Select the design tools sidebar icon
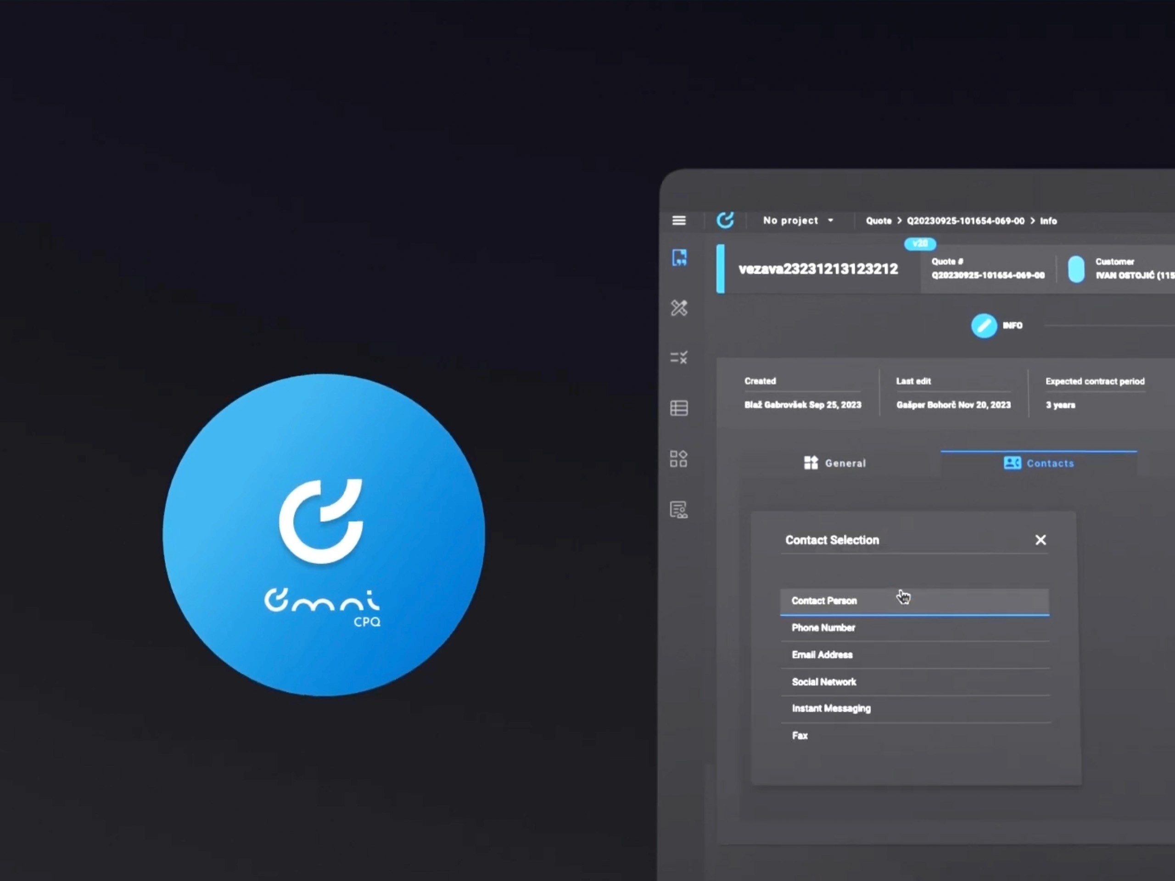The width and height of the screenshot is (1175, 881). click(x=679, y=308)
